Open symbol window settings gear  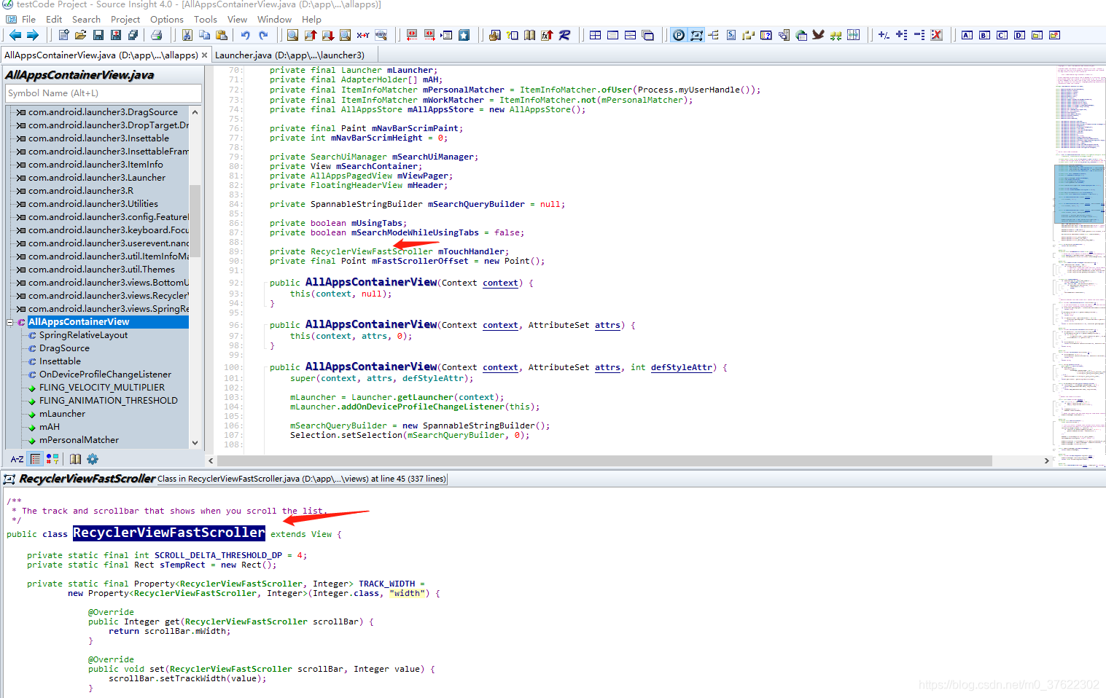93,459
